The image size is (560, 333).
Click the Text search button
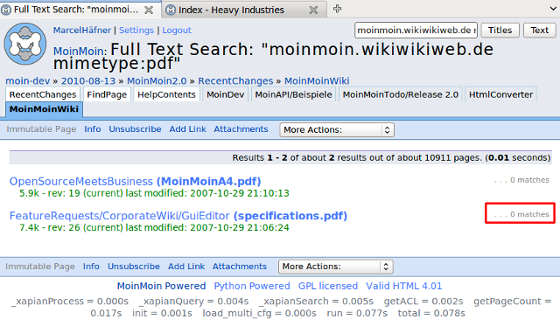tap(539, 31)
